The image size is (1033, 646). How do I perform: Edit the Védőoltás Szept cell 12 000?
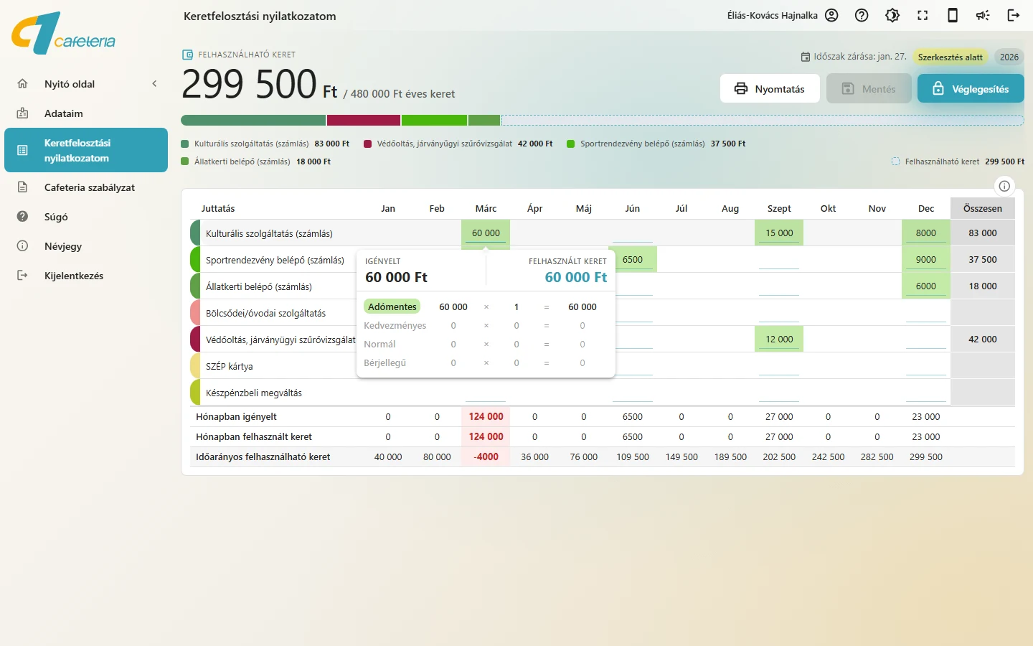779,340
